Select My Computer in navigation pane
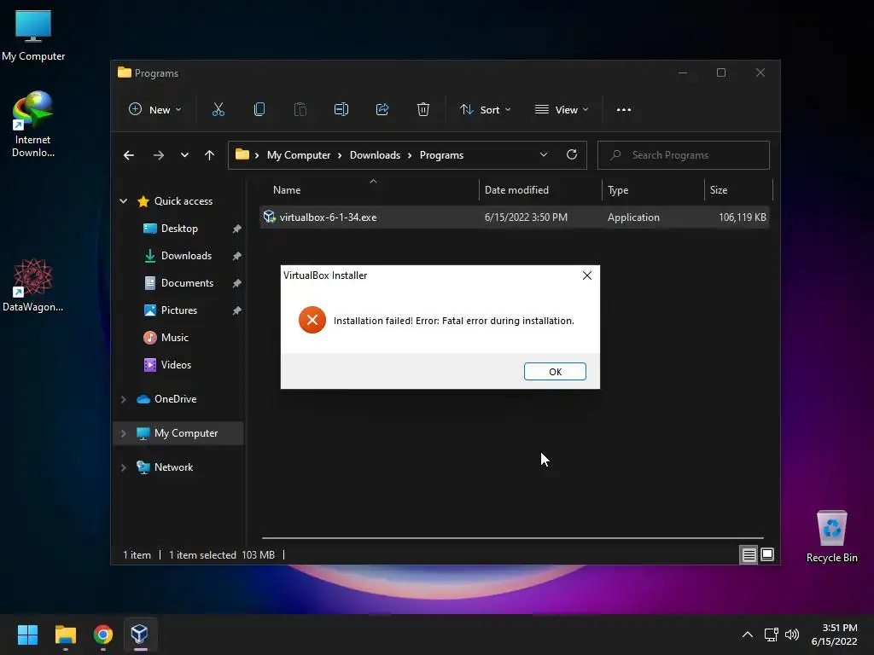Screen dimensions: 874x655 (185, 433)
